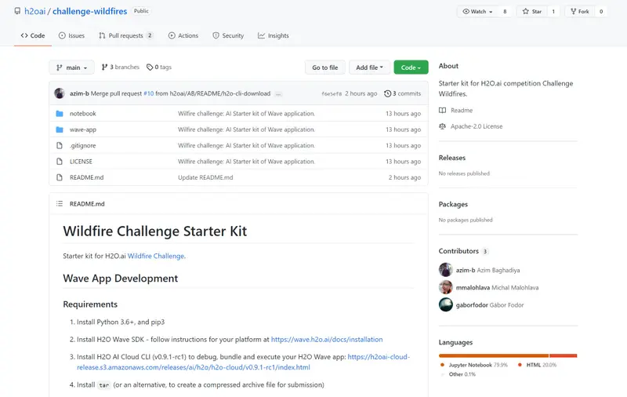Expand the Add file dropdown
The width and height of the screenshot is (627, 397).
pos(369,67)
